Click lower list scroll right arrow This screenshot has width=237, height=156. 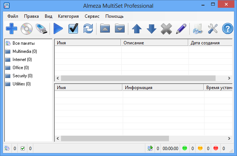[229, 138]
